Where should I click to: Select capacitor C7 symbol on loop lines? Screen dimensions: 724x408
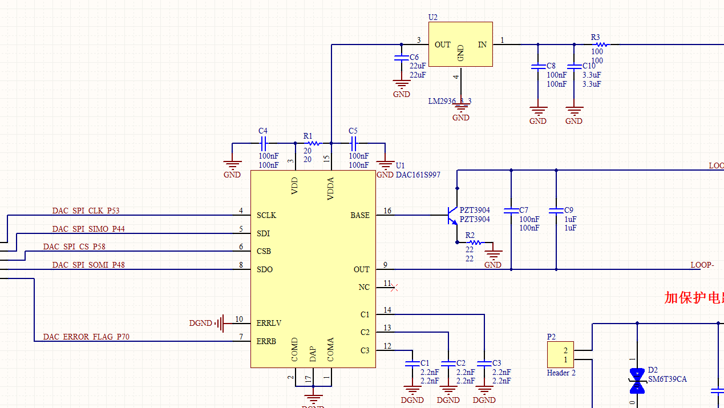click(x=511, y=211)
